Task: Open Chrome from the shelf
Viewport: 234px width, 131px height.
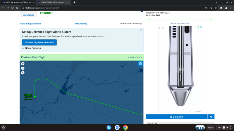Action: point(125,128)
